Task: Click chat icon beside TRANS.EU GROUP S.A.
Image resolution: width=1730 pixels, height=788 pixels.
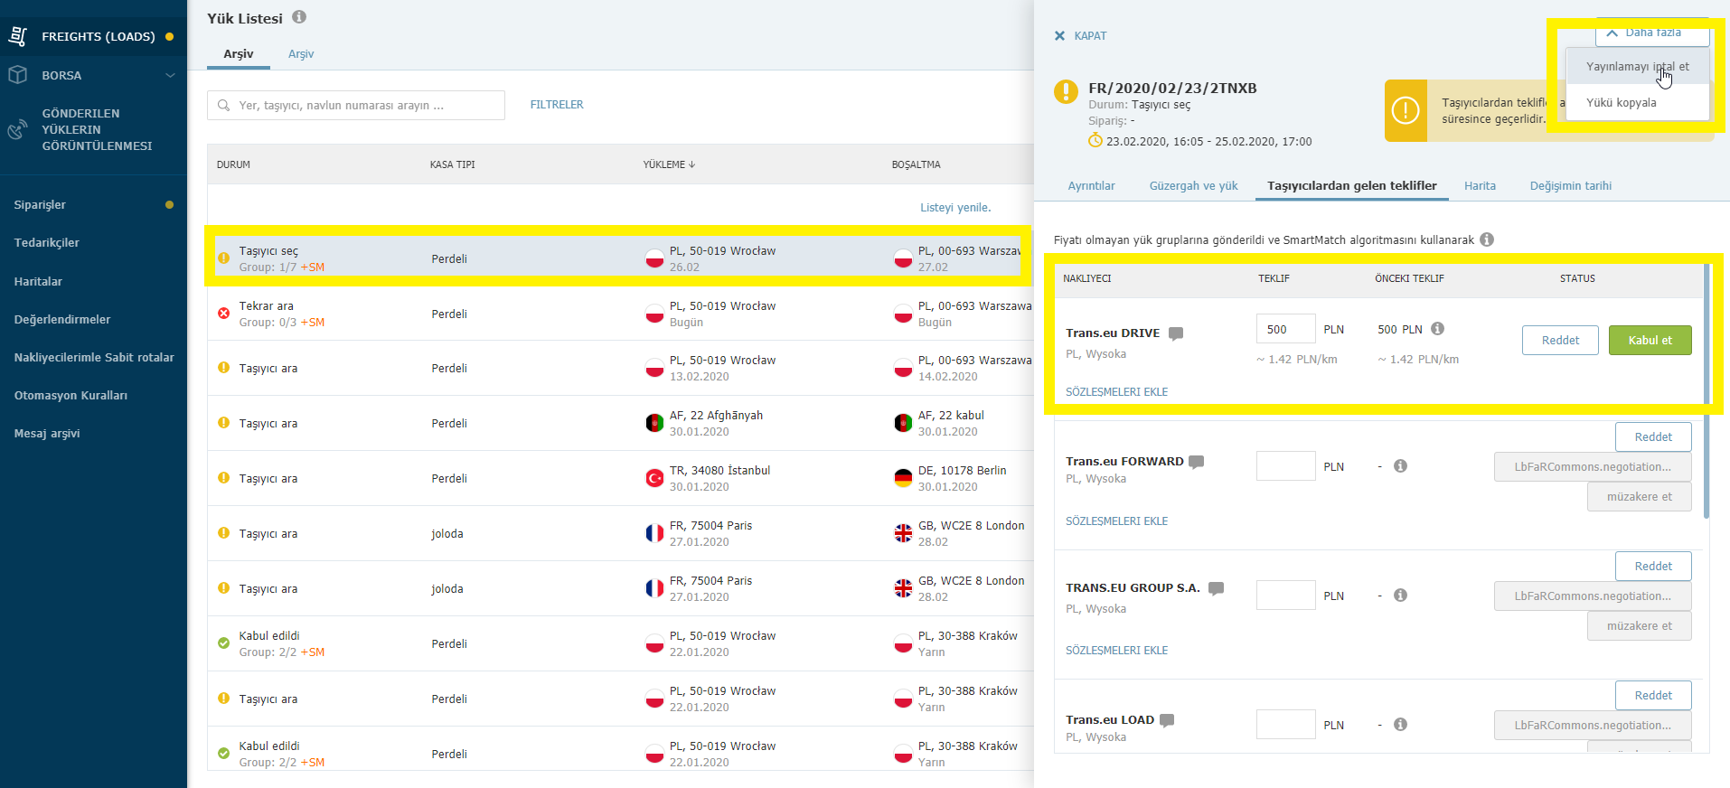Action: 1217,588
